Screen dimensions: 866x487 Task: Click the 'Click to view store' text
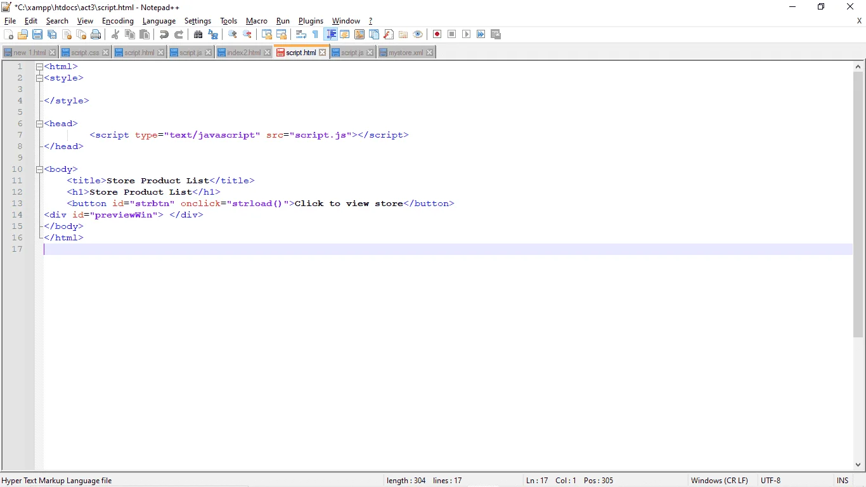click(349, 204)
